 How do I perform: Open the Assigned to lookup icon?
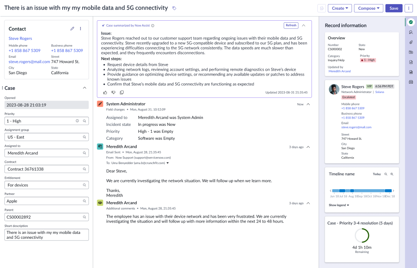(x=84, y=153)
